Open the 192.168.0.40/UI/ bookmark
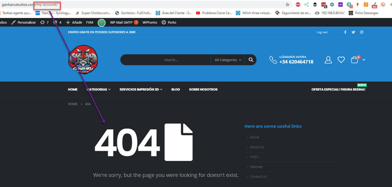Image resolution: width=392 pixels, height=187 pixels. 330,13
